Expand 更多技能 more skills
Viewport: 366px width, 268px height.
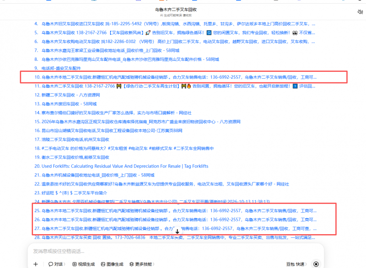(x=142, y=264)
